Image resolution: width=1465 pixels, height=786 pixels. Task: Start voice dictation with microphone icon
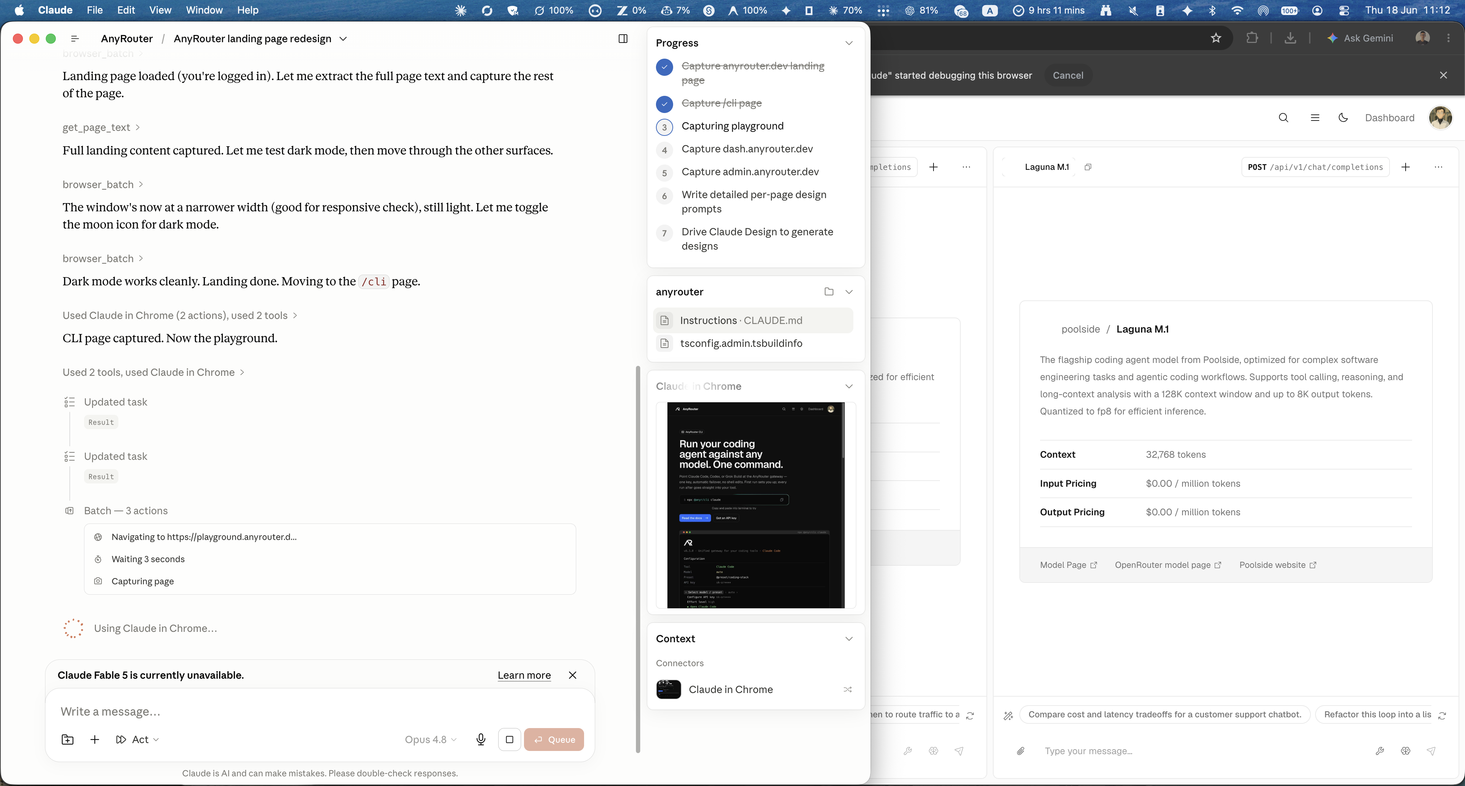(x=481, y=740)
